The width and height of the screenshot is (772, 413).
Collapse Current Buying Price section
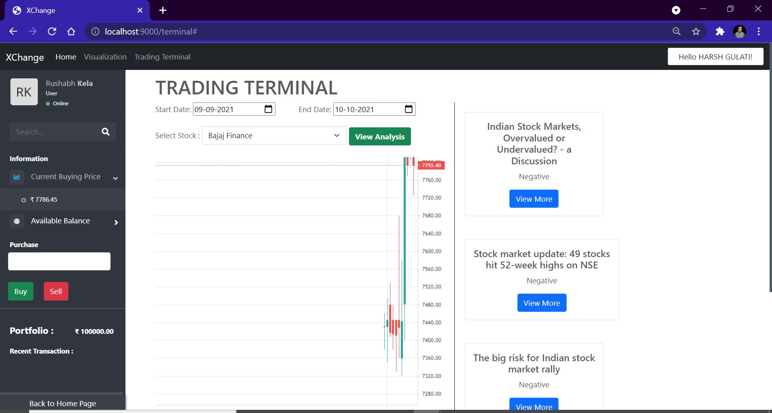pos(115,178)
